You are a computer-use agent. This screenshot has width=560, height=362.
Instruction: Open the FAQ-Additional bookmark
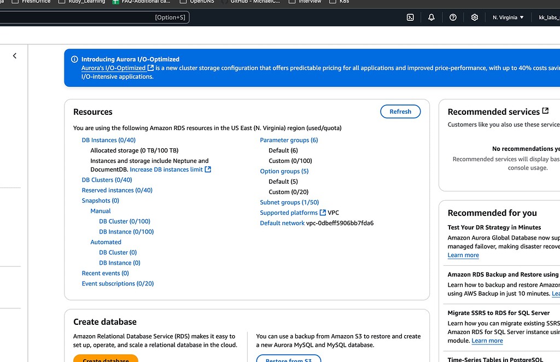(x=142, y=2)
